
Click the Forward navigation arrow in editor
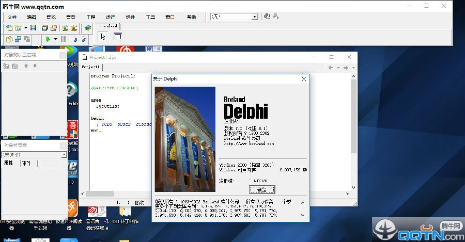(346, 68)
